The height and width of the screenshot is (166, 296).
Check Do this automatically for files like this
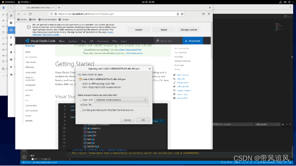(81, 110)
